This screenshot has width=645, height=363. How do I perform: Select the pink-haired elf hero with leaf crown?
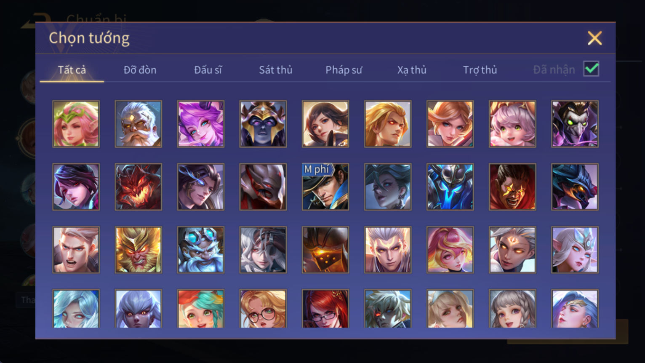(76, 124)
